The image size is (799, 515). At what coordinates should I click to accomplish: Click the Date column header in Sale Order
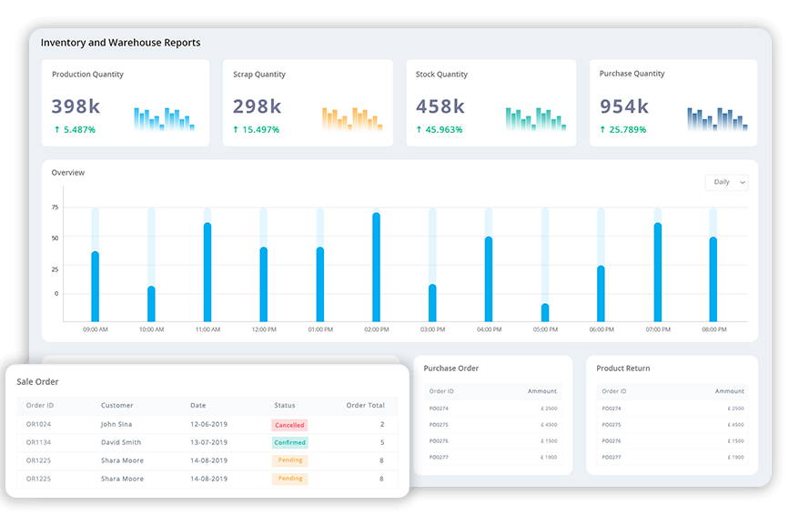(x=198, y=406)
